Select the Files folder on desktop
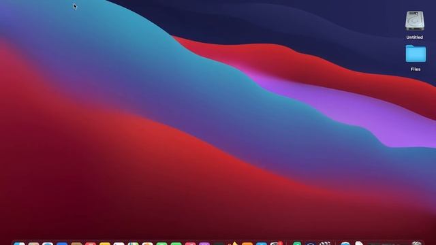The image size is (436, 245). [x=416, y=54]
